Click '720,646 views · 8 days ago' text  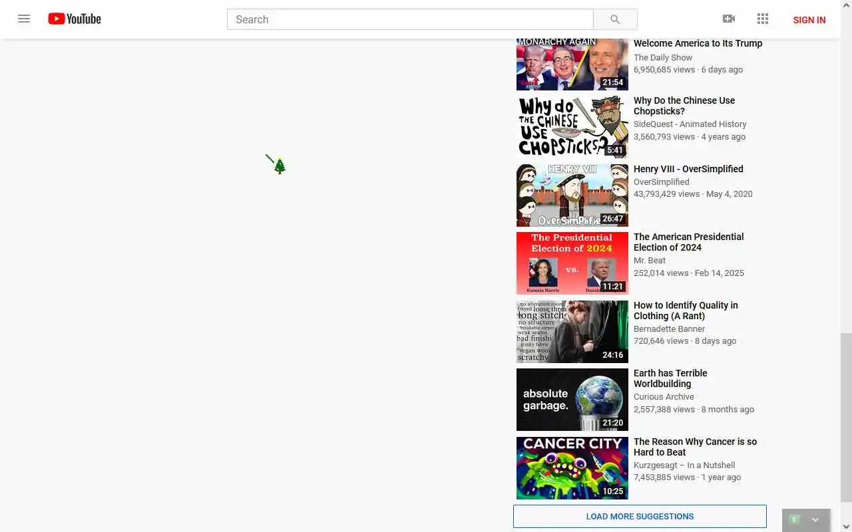(685, 340)
